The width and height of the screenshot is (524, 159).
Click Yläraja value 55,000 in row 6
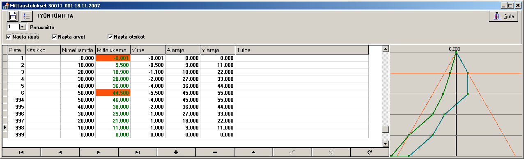pos(217,93)
